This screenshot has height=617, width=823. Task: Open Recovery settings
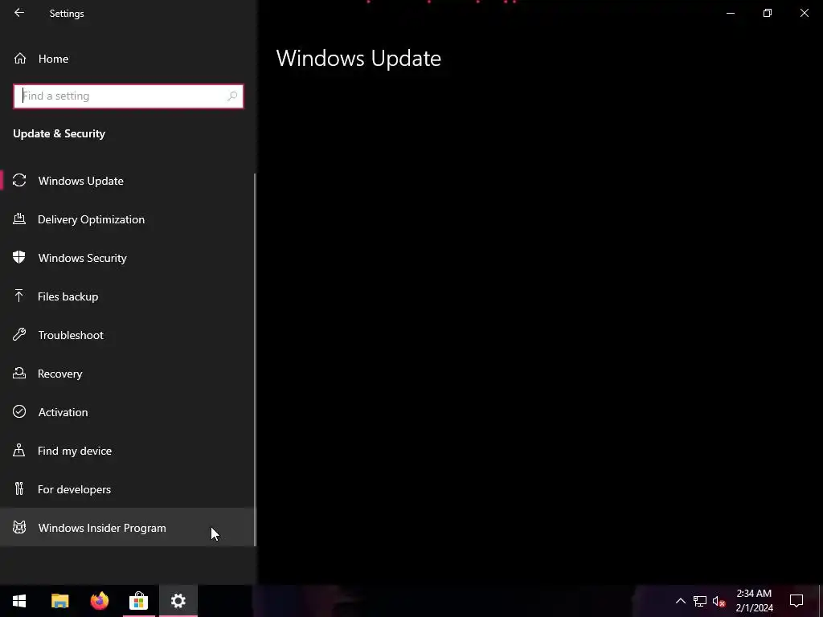coord(128,374)
